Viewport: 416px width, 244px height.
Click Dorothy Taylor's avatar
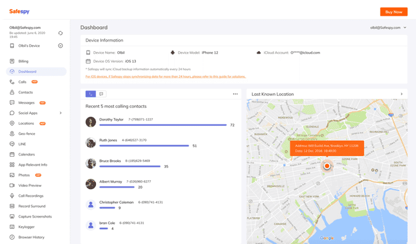click(x=91, y=122)
